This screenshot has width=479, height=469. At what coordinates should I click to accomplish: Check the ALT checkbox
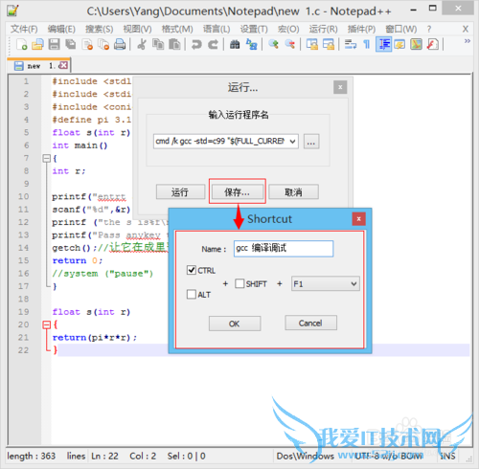pyautogui.click(x=192, y=294)
